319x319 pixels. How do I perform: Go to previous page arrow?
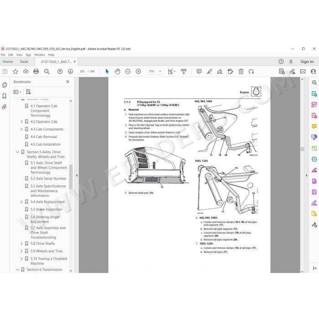point(60,72)
